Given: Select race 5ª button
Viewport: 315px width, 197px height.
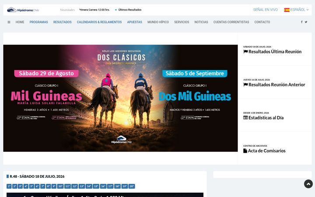Looking at the screenshot, I should (31, 186).
